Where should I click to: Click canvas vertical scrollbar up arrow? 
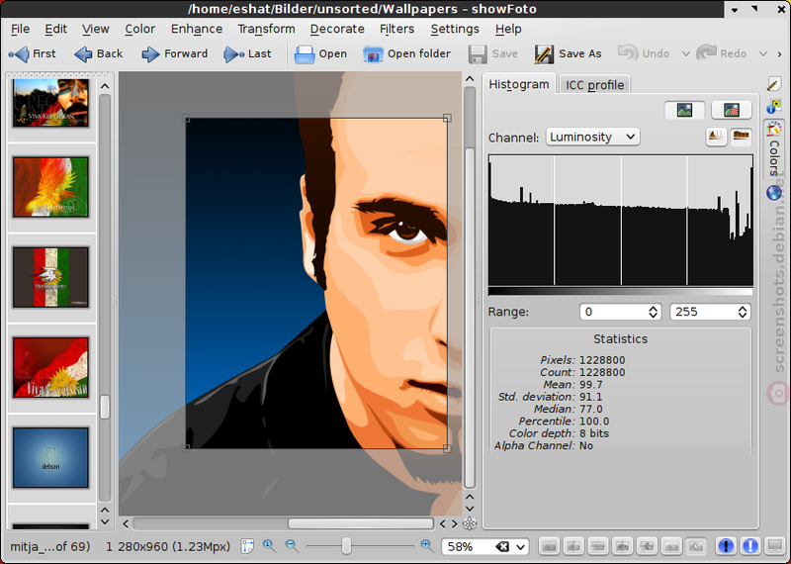pos(470,79)
